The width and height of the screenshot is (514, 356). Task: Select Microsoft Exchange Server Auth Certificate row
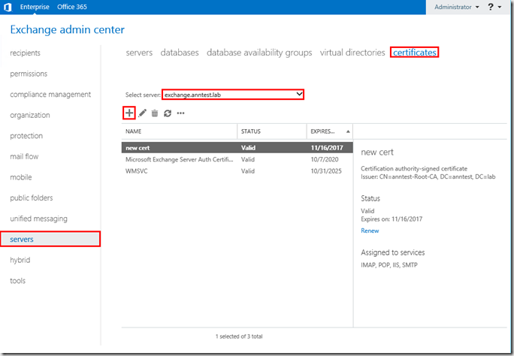[178, 159]
